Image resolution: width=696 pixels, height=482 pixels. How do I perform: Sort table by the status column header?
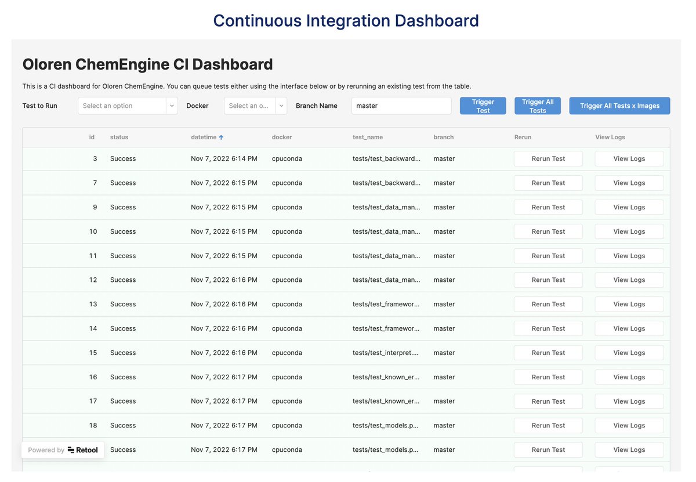pyautogui.click(x=119, y=137)
